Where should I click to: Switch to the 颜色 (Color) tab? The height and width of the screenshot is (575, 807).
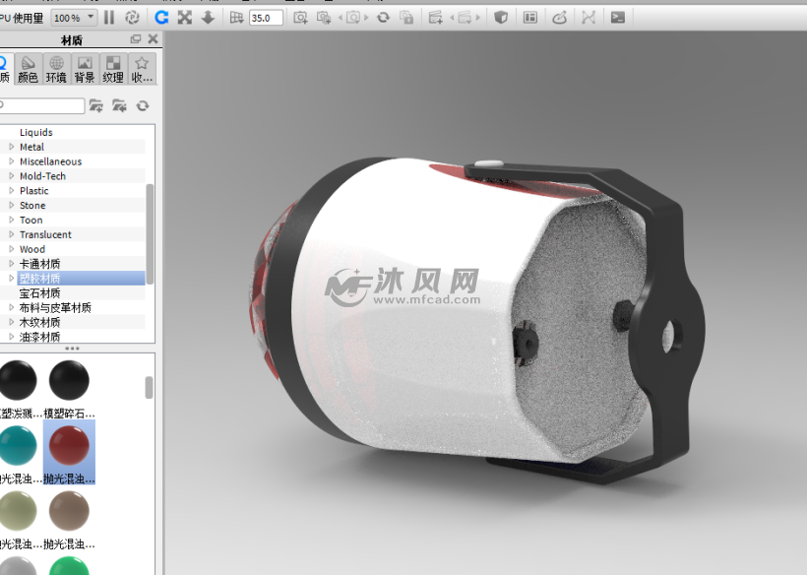[x=28, y=67]
